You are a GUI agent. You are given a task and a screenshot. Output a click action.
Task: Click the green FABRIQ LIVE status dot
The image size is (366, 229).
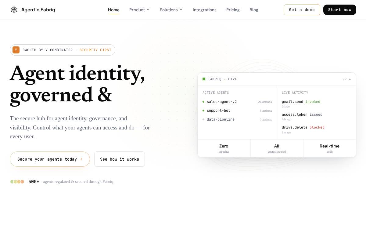[x=204, y=79]
